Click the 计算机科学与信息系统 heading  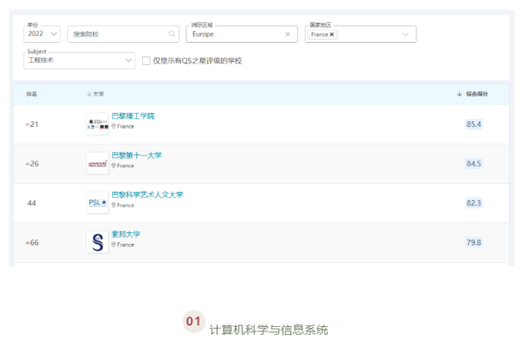269,330
